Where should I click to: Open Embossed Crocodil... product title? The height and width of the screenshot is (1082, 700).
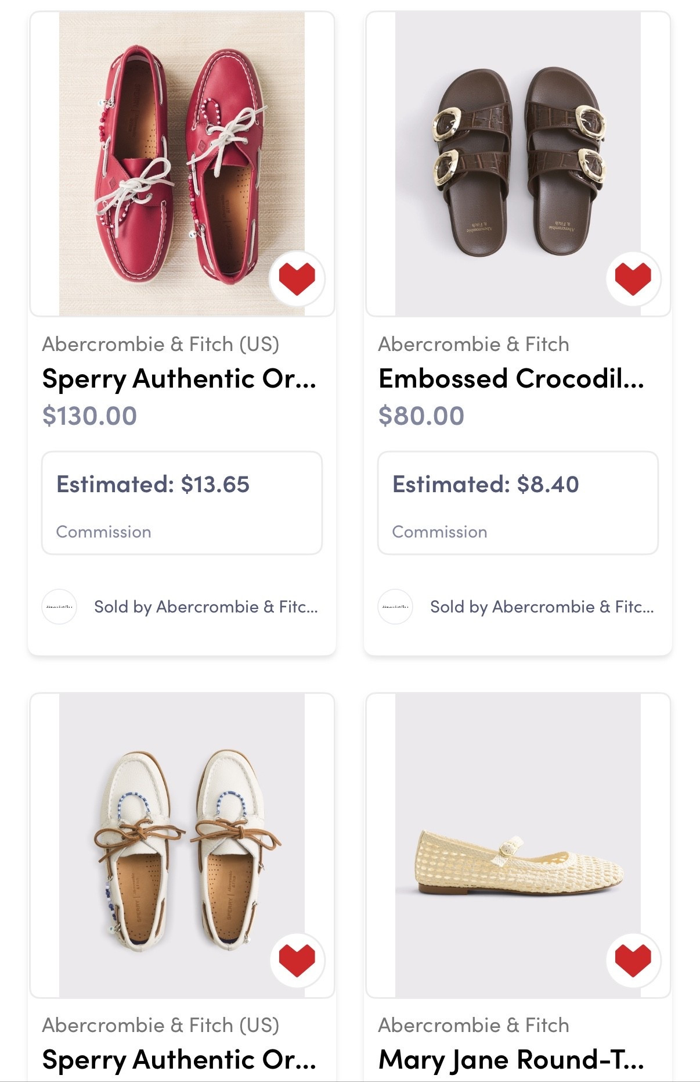(511, 379)
